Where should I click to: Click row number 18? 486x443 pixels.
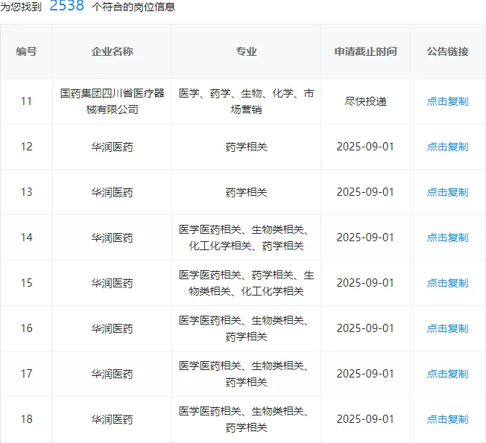[26, 419]
